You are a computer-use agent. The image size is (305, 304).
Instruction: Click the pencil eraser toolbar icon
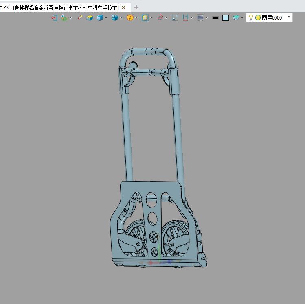[x=80, y=17]
